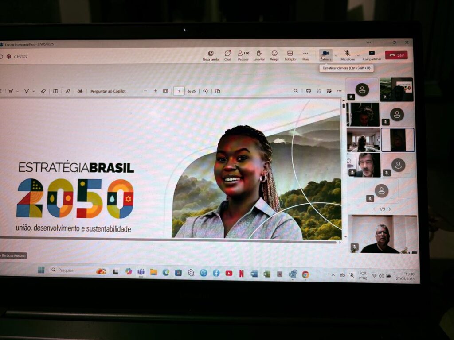454x340 pixels.
Task: Unmute the Microfone
Action: pos(348,55)
